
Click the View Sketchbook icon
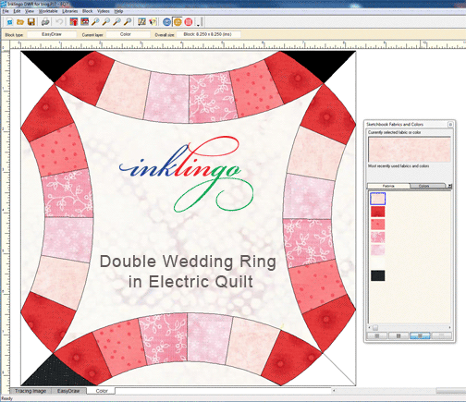pyautogui.click(x=84, y=22)
